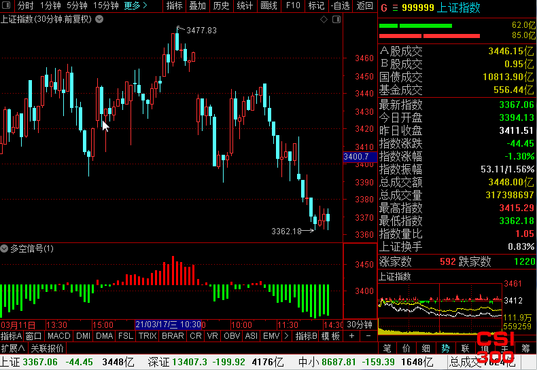
Task: Open F10 company info
Action: [293, 5]
